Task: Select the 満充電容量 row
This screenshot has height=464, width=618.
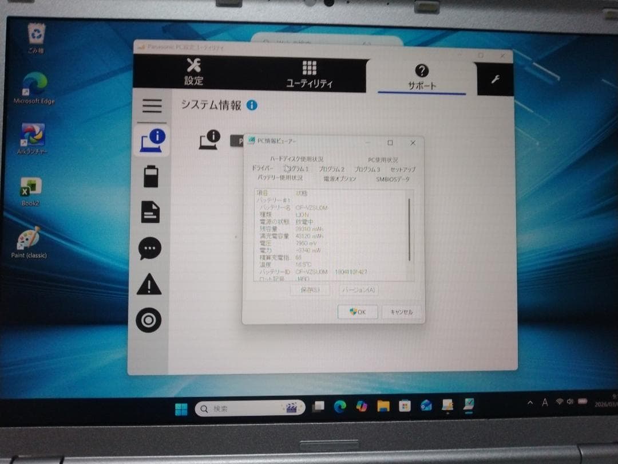Action: [x=292, y=236]
